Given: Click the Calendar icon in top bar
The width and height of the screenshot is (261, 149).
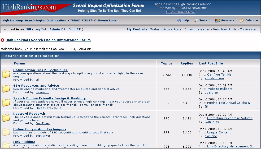Looking at the screenshot, I should click(242, 20).
